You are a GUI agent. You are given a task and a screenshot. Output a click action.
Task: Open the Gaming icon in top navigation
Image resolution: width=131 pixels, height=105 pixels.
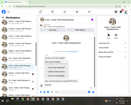[x=89, y=12]
